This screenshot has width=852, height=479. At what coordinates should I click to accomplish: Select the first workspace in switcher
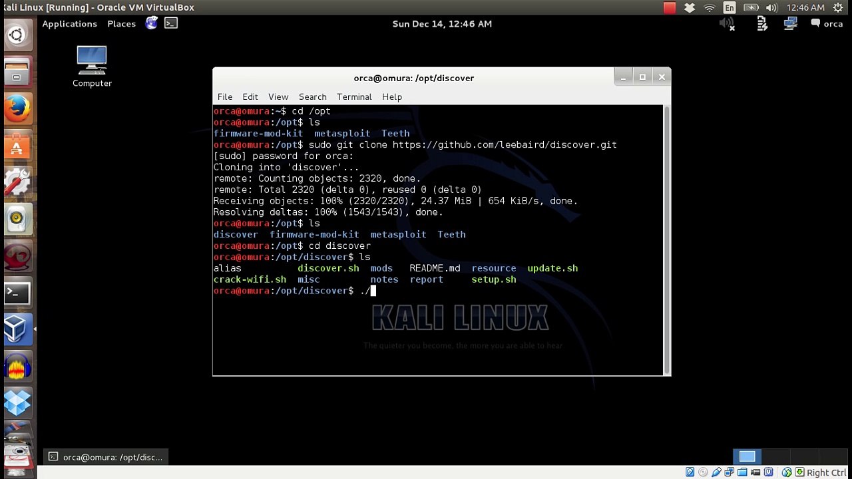(747, 456)
